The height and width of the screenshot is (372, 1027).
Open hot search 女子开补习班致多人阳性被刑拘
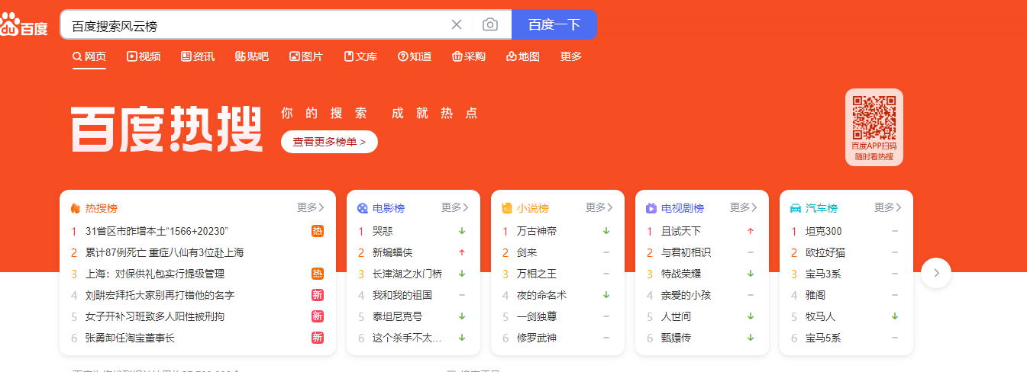[x=155, y=316]
